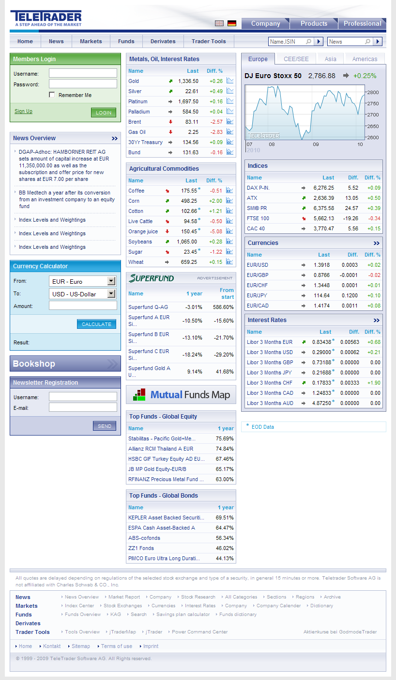
Task: Open the chart icon for Platinum
Action: [x=230, y=101]
